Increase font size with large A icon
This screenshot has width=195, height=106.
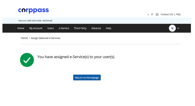pyautogui.click(x=152, y=14)
